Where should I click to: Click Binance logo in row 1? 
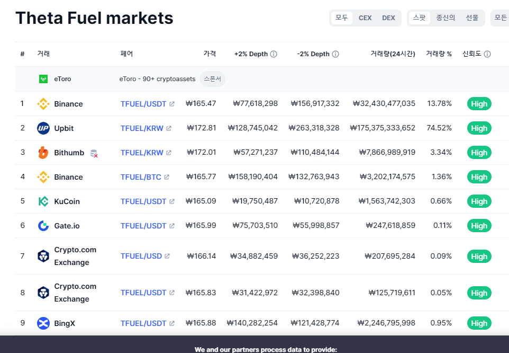pos(43,104)
